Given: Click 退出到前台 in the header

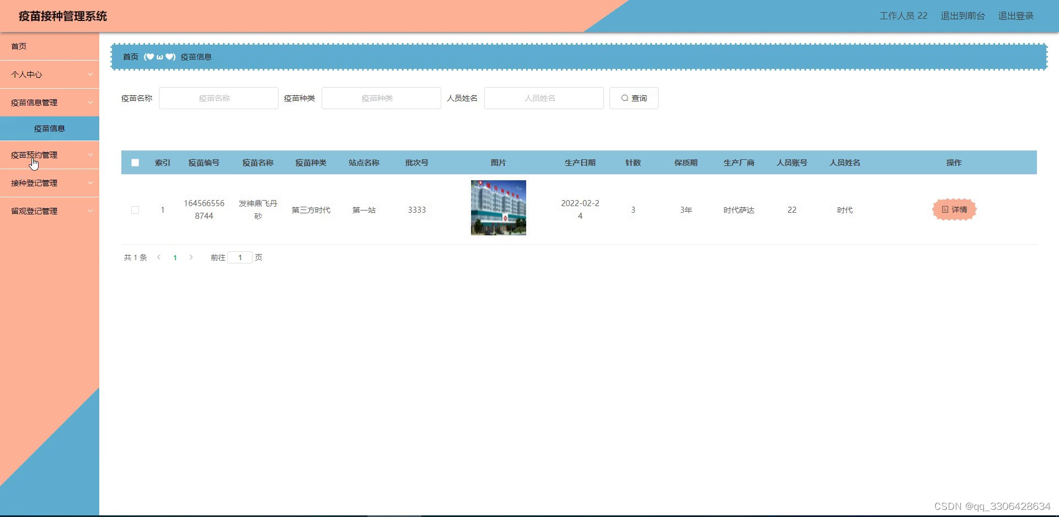Looking at the screenshot, I should point(962,16).
